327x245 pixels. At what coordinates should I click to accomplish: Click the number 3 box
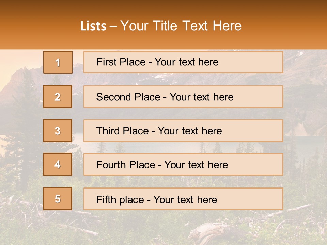coord(58,131)
